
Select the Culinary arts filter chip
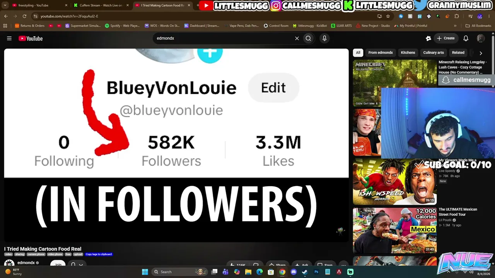[x=434, y=53]
